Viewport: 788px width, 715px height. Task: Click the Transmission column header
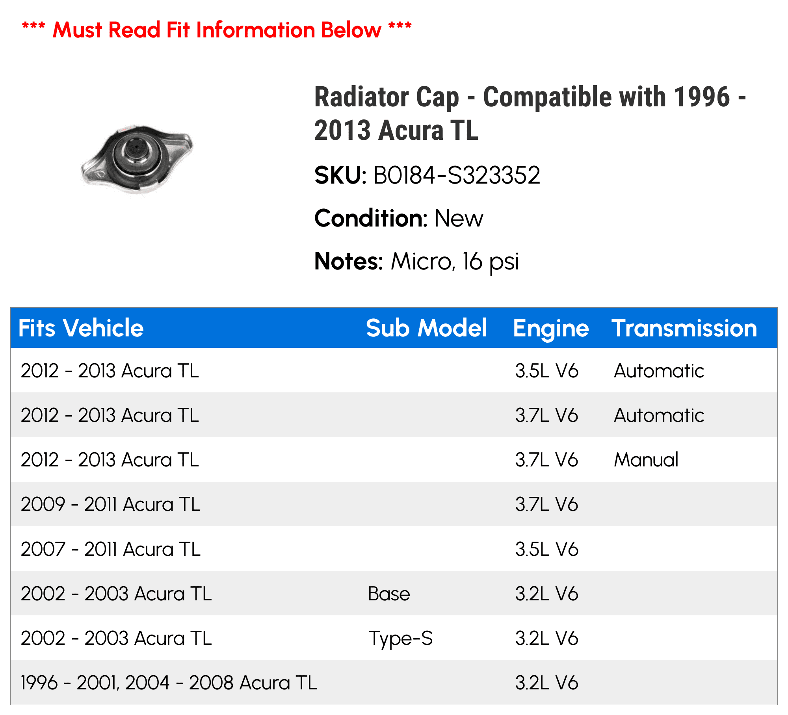684,328
